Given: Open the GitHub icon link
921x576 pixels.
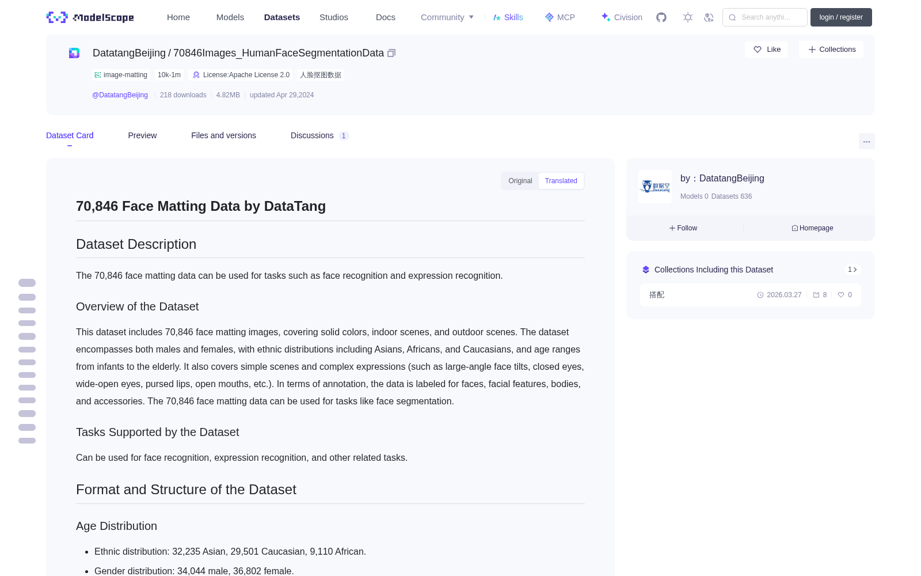Looking at the screenshot, I should click(x=661, y=17).
